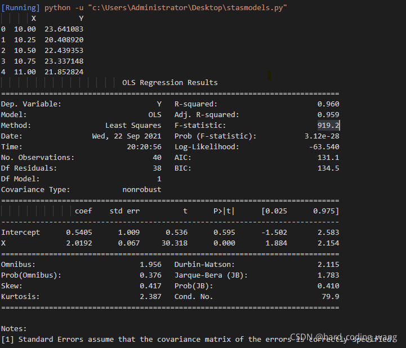Click Y value 20.408920 in row 1

pos(64,39)
